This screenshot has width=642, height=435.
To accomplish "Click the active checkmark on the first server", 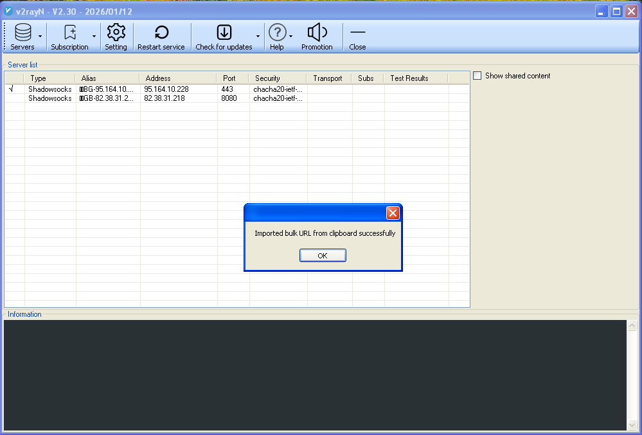I will click(11, 89).
